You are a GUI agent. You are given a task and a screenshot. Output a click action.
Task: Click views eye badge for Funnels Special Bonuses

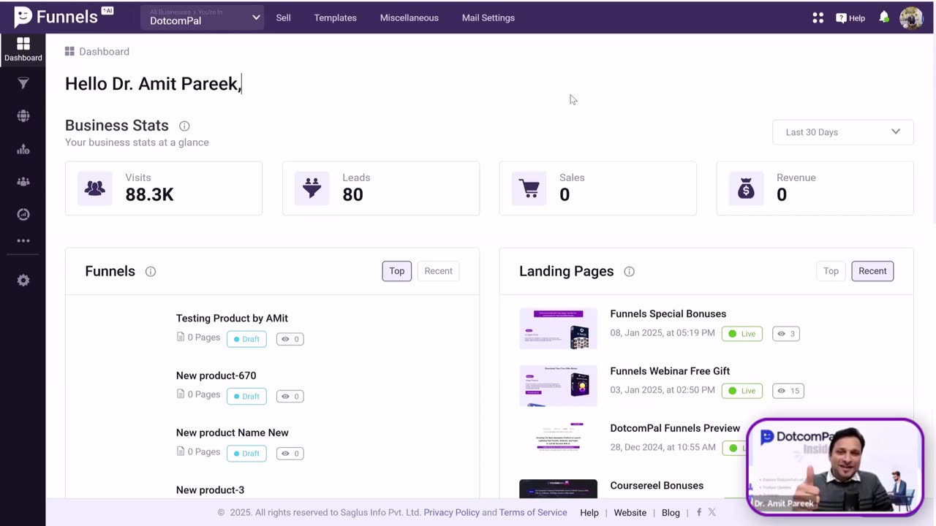(786, 334)
